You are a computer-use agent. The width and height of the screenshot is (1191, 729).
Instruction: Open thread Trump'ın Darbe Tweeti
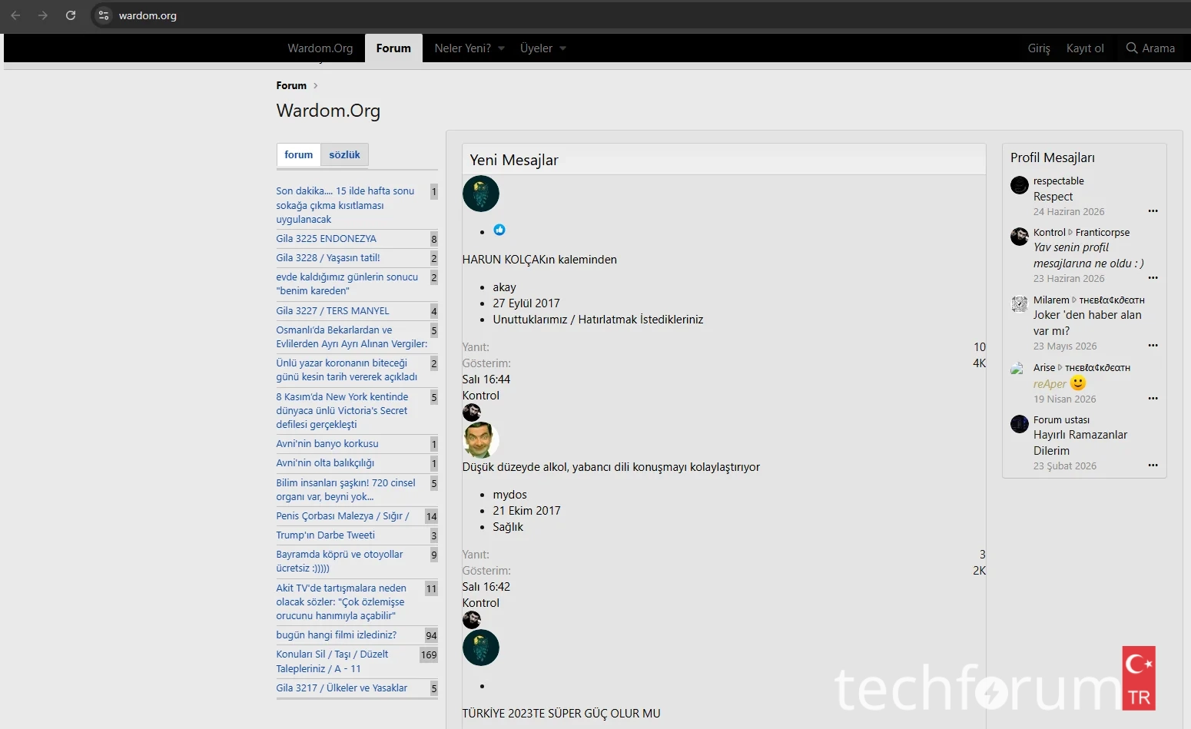[326, 535]
